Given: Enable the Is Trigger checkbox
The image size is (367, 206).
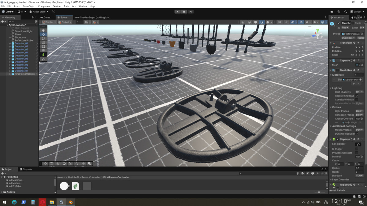Looking at the screenshot, I should (357, 149).
